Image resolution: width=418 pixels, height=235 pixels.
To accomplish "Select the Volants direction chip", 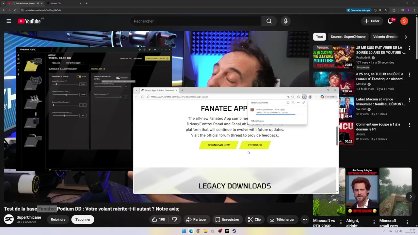I will (x=385, y=37).
